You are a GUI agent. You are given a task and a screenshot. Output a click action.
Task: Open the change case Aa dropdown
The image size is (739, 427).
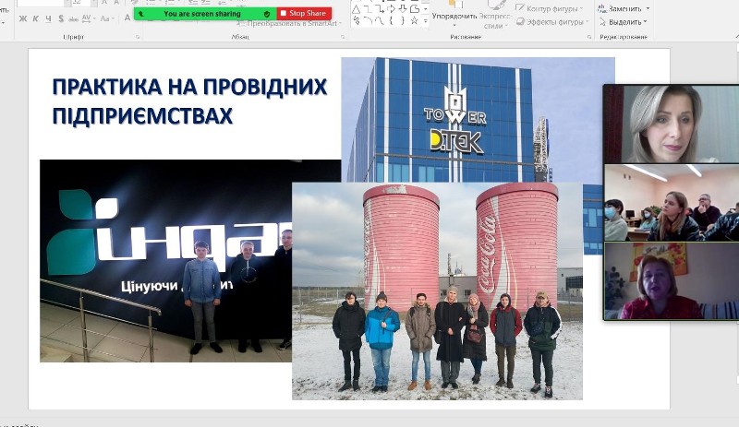click(x=106, y=18)
